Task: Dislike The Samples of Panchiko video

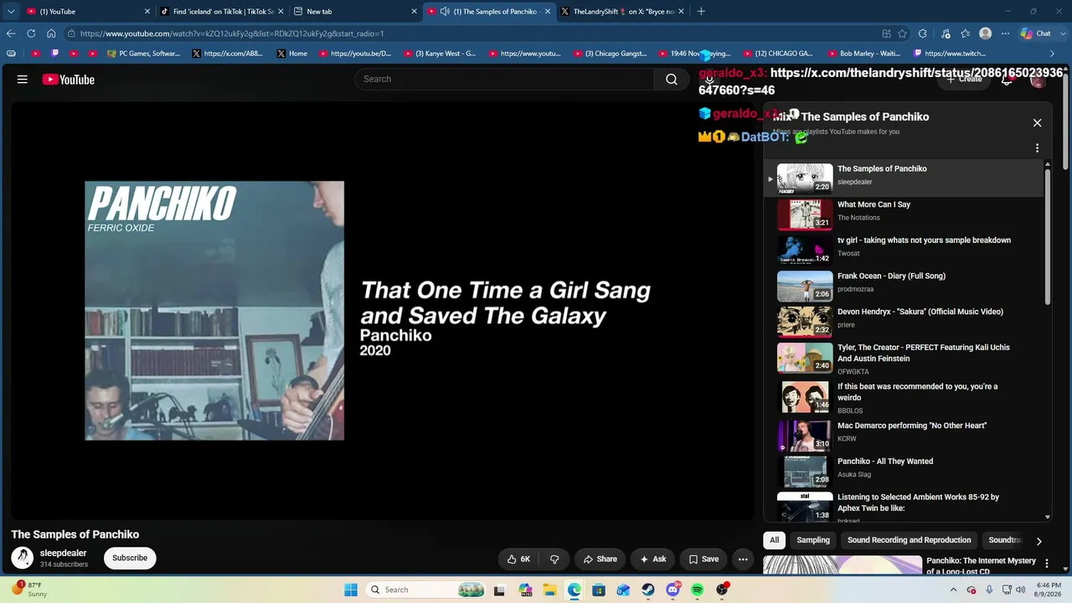Action: (554, 559)
